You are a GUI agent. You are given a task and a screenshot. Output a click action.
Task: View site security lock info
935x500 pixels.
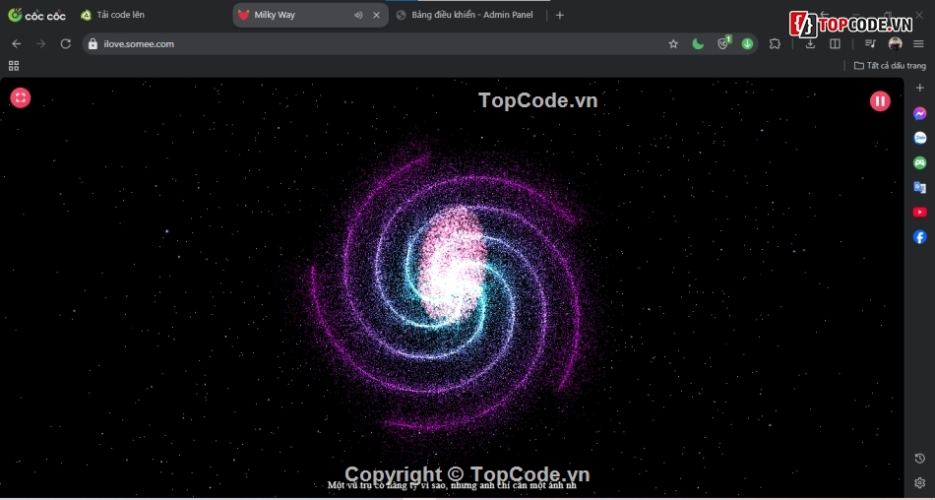[x=93, y=43]
